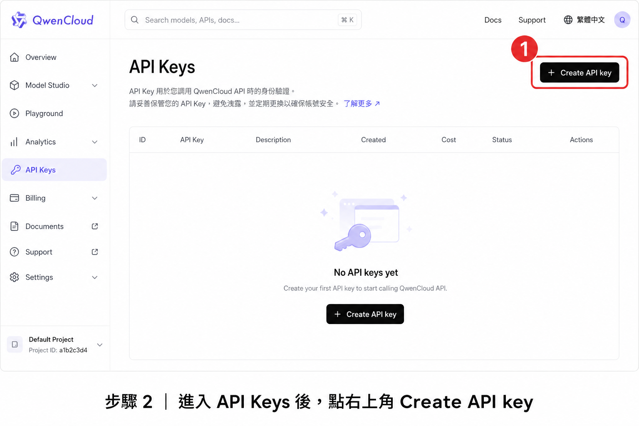
Task: Expand the Analytics chevron
Action: tap(95, 142)
